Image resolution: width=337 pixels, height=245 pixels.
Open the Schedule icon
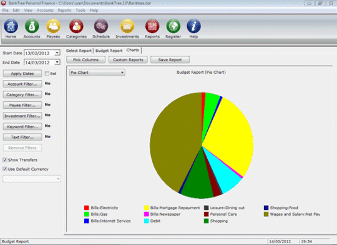[x=101, y=26]
